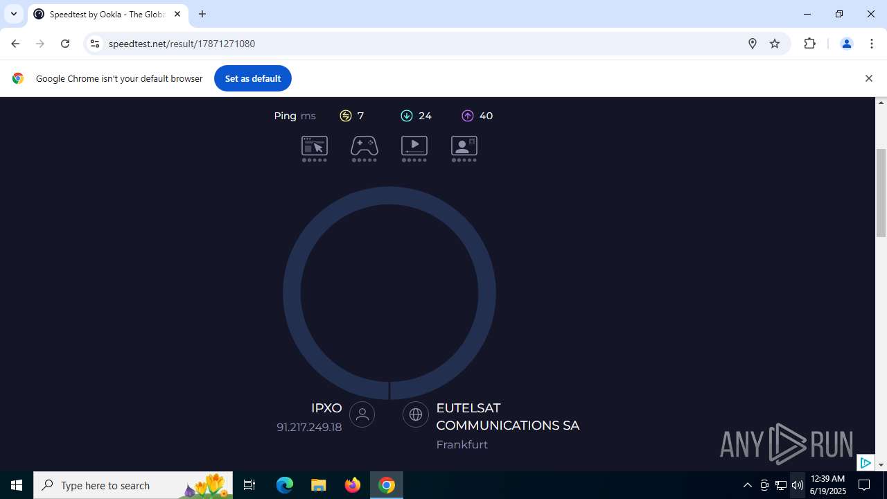Bookmark this page with the star icon
This screenshot has height=499, width=887.
pos(775,44)
